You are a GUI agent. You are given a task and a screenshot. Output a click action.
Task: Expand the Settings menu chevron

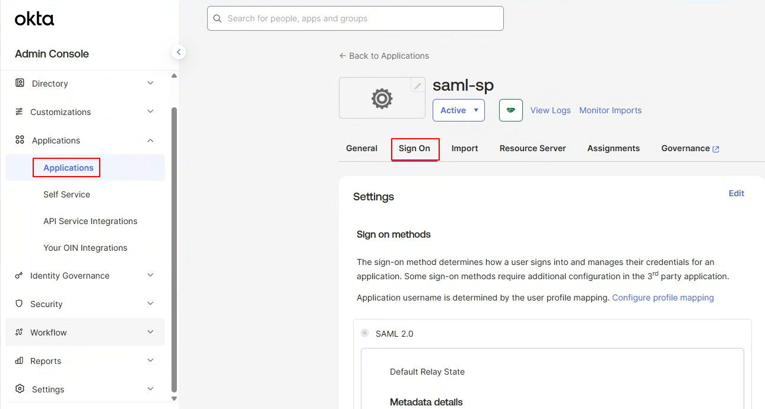150,389
